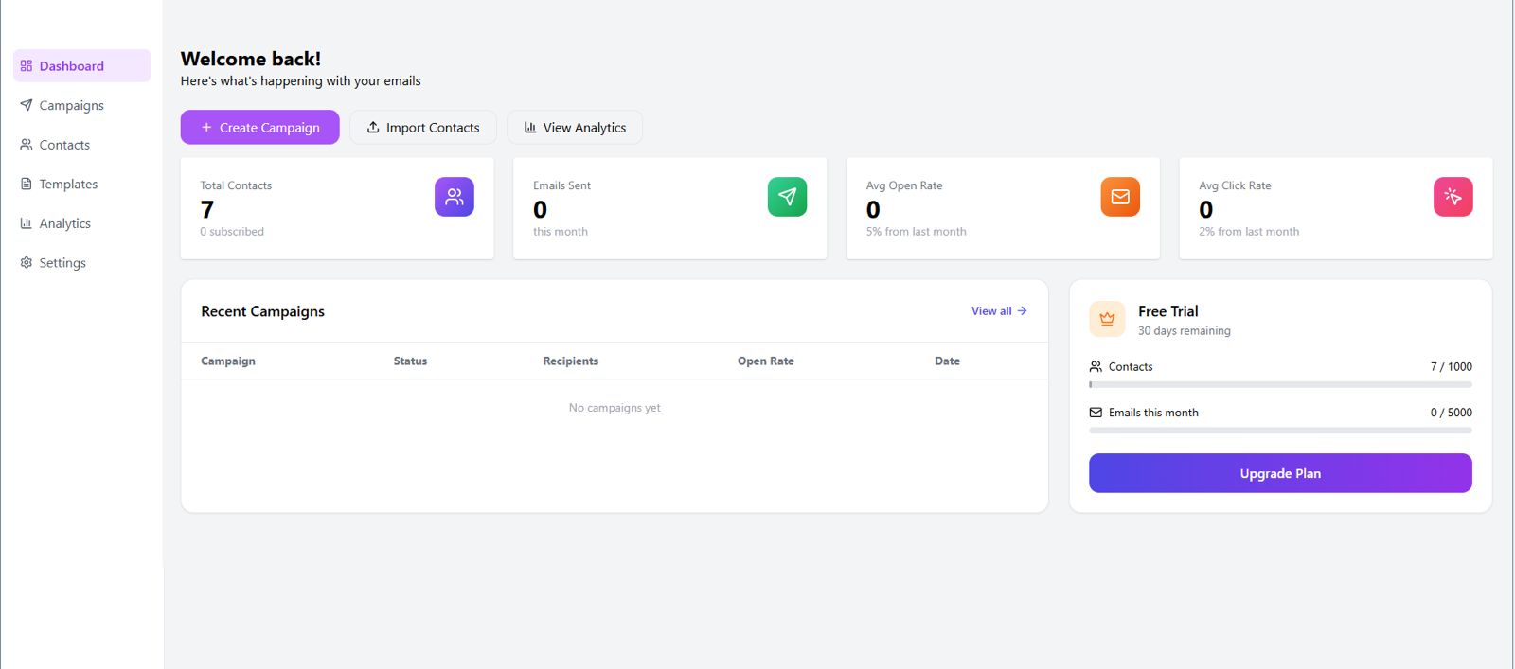Viewport: 1515px width, 669px height.
Task: Click the green Emails Sent paper plane icon
Action: point(787,197)
